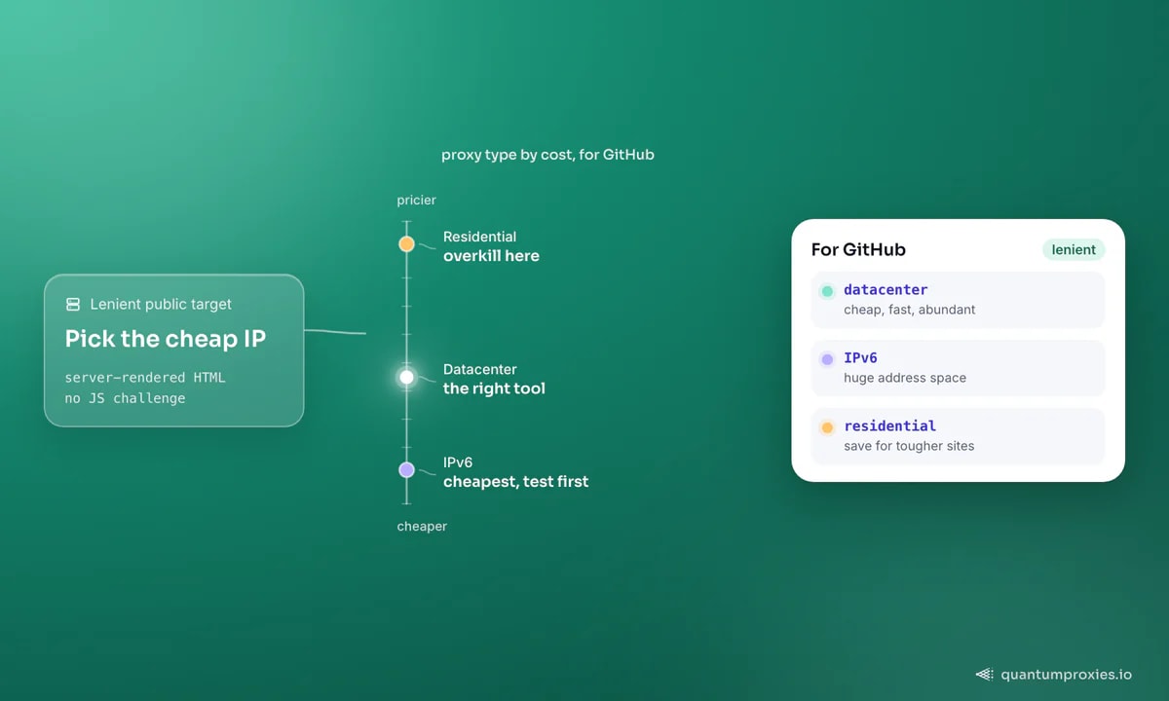The height and width of the screenshot is (701, 1169).
Task: Click the text 'huge address space'
Action: (x=905, y=378)
